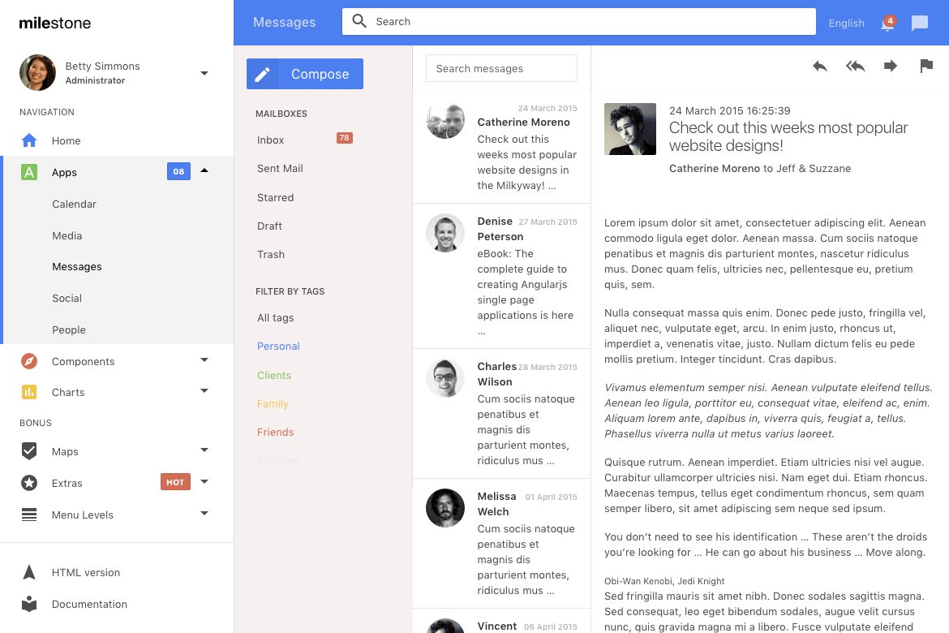
Task: Filter messages by Friends tag
Action: coord(276,432)
